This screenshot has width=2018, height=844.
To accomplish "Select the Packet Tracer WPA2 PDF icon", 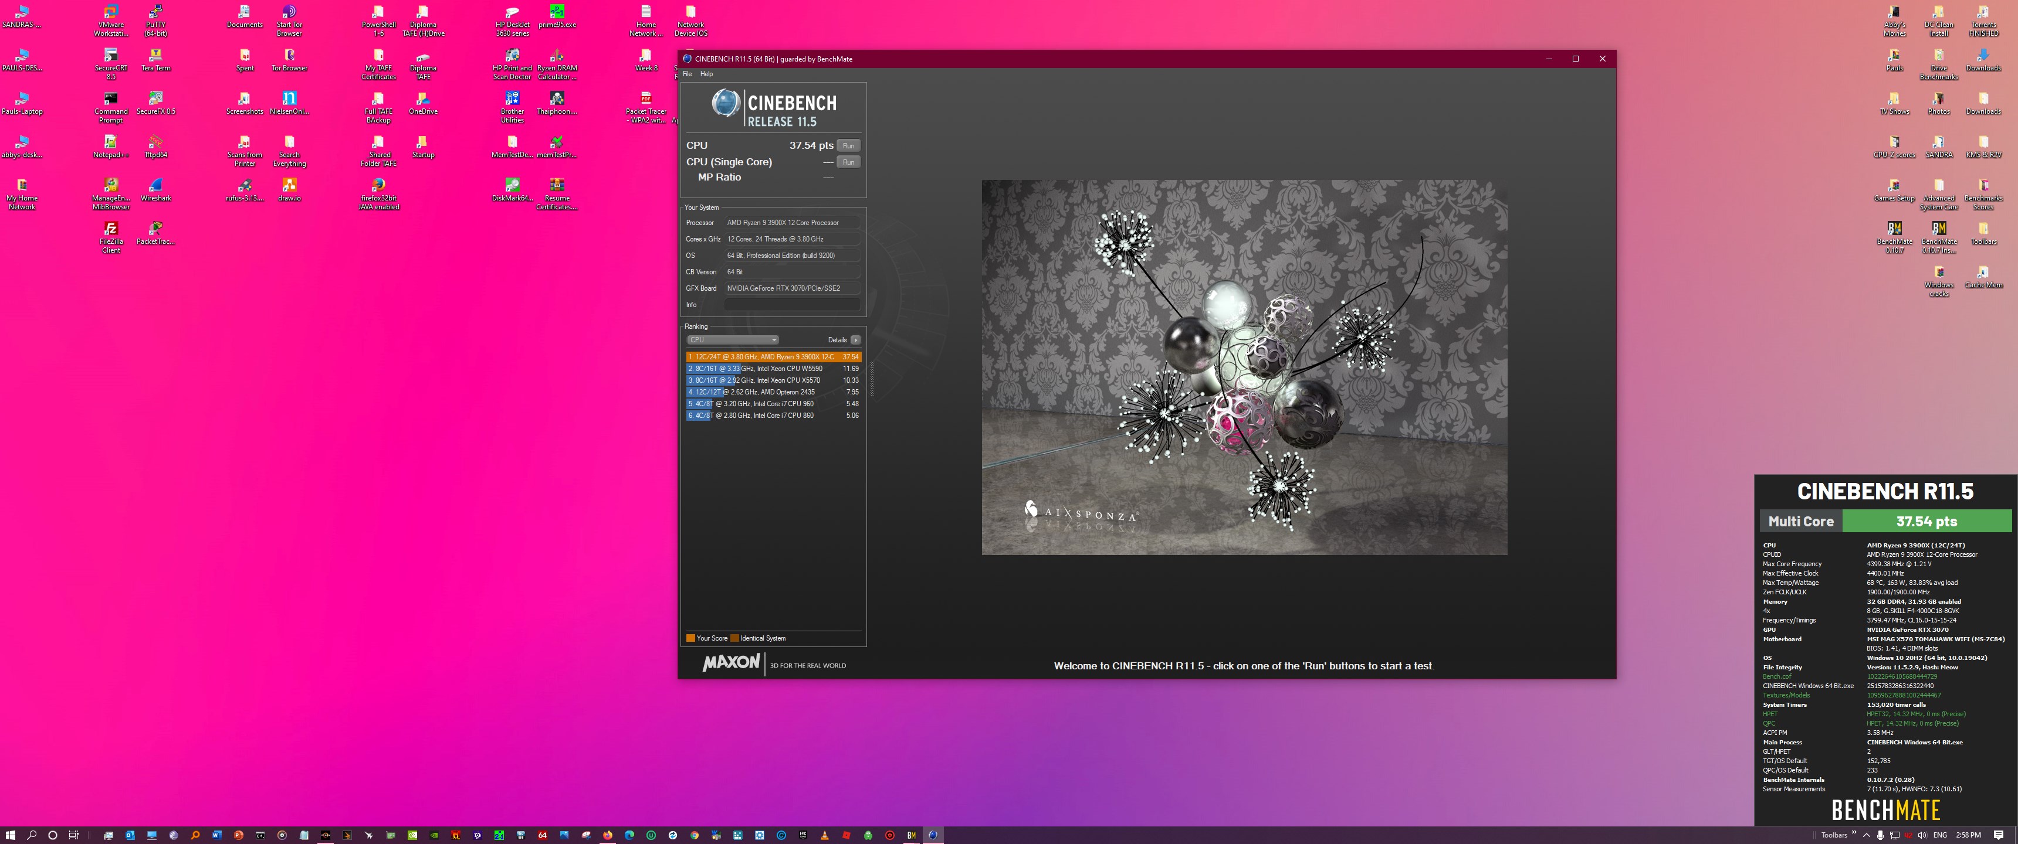I will click(646, 108).
